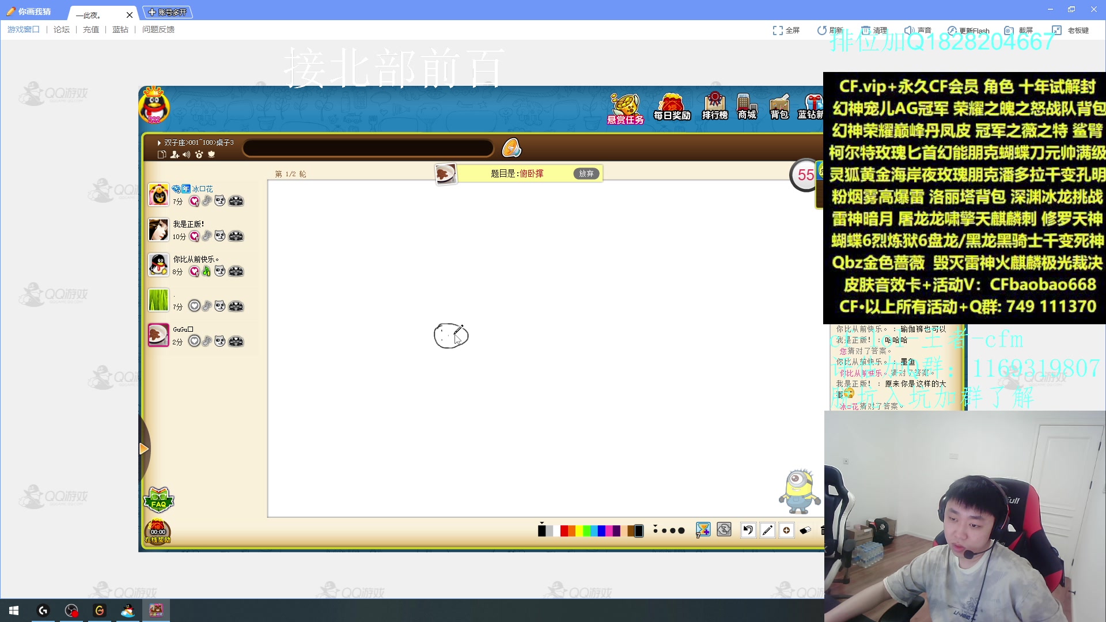This screenshot has width=1106, height=622.
Task: Click the 刷新 refresh toolbar button
Action: click(829, 31)
